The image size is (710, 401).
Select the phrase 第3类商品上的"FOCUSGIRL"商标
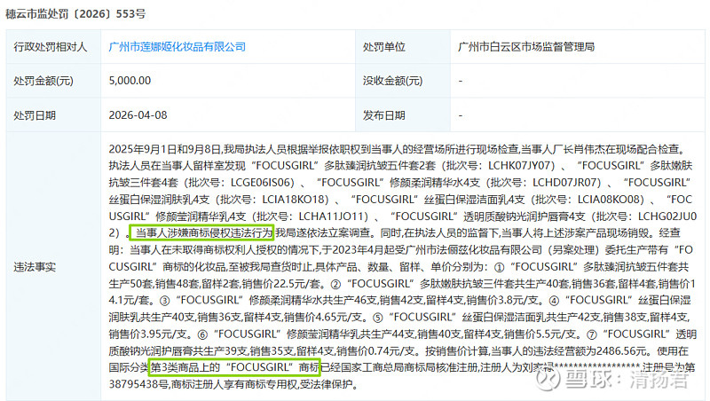click(234, 367)
